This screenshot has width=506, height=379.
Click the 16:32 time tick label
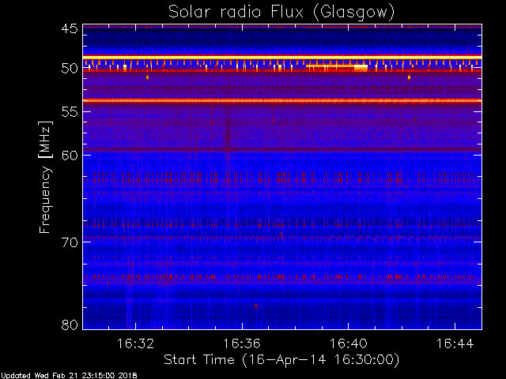point(135,343)
